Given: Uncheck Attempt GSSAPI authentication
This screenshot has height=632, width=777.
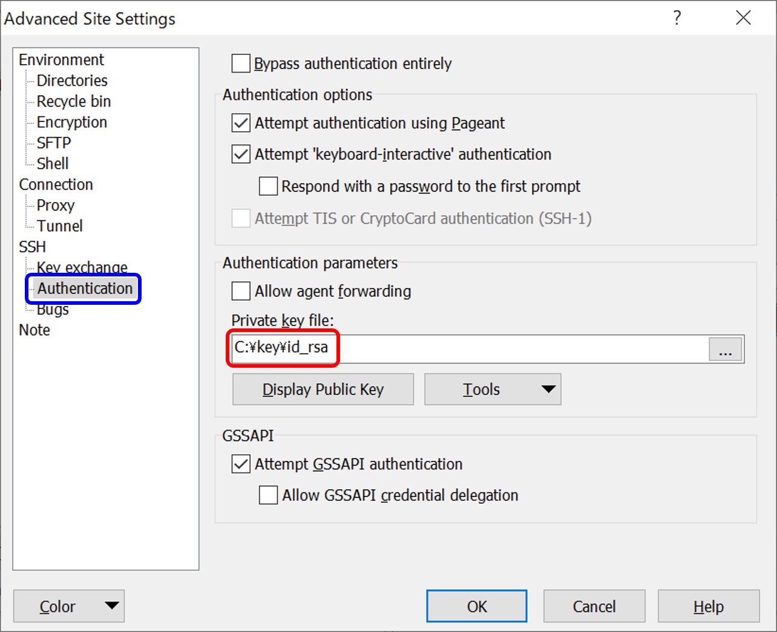Looking at the screenshot, I should click(241, 464).
